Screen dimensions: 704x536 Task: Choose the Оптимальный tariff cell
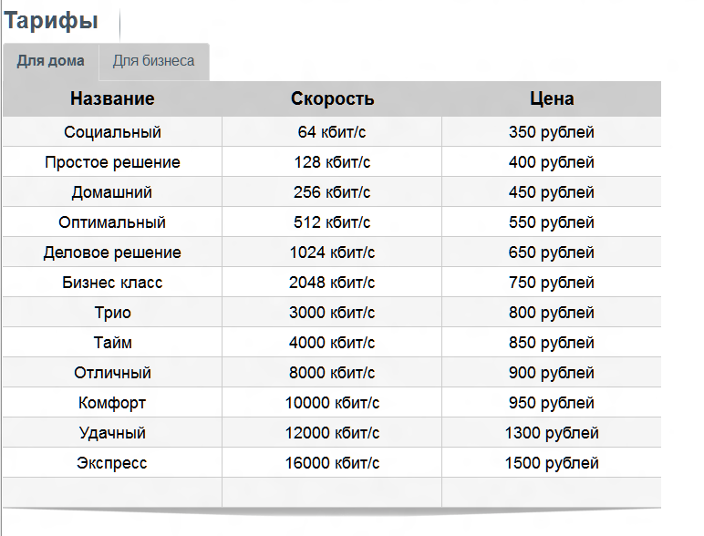click(x=112, y=222)
